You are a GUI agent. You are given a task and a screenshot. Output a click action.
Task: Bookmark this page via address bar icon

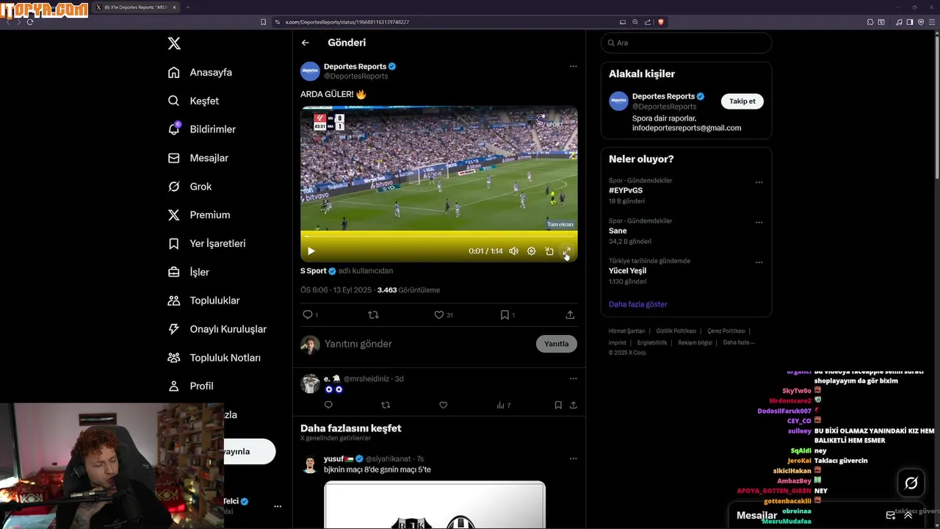tap(264, 22)
